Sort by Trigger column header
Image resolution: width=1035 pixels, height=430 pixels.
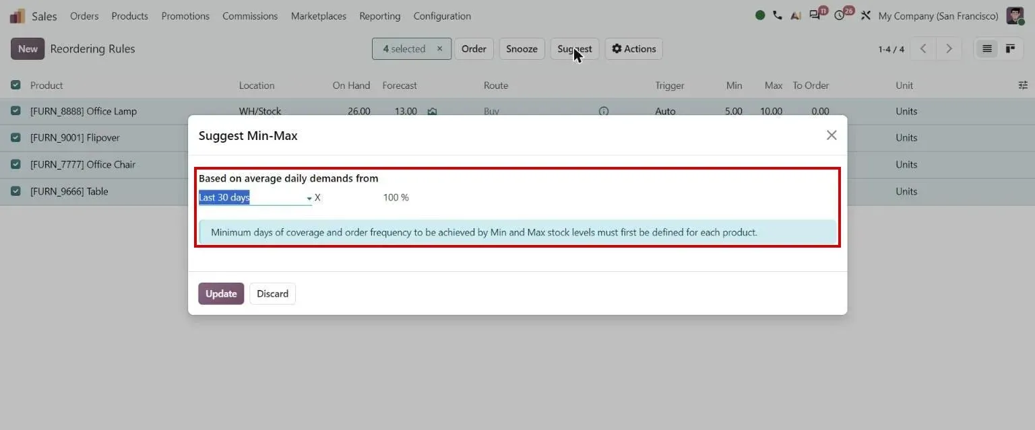pyautogui.click(x=670, y=85)
